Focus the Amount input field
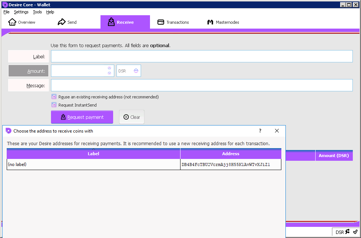Viewport: 361px width, 238px height. pos(79,71)
